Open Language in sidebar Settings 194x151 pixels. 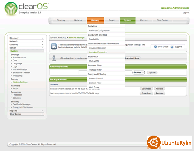coord(17,64)
